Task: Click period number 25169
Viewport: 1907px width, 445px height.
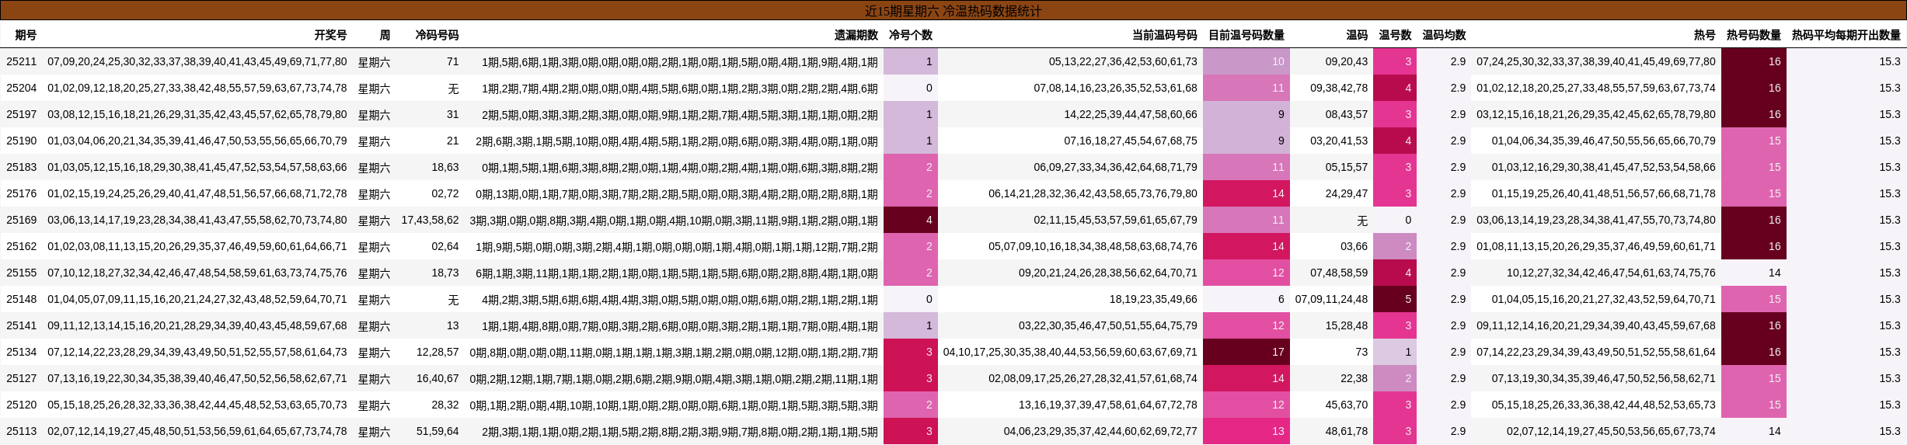Action: coord(22,220)
